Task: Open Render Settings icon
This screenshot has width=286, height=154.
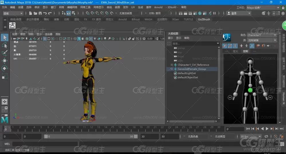Action: click(195, 13)
